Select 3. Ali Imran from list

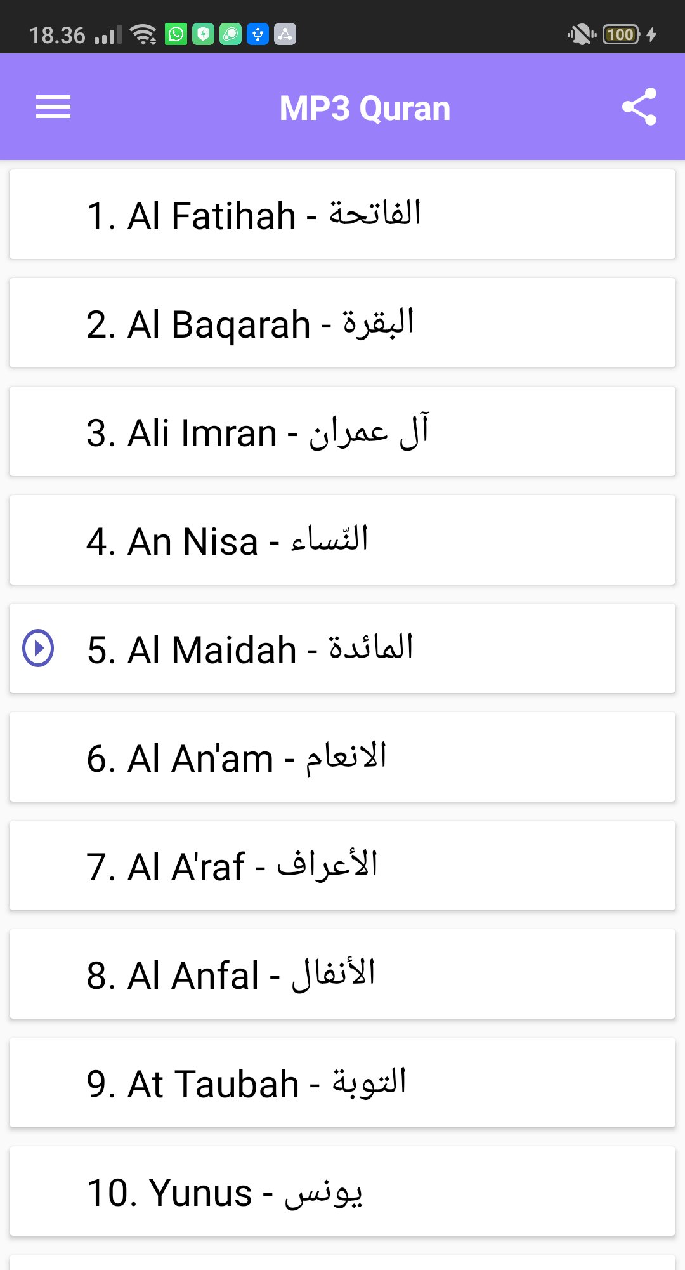tap(342, 432)
